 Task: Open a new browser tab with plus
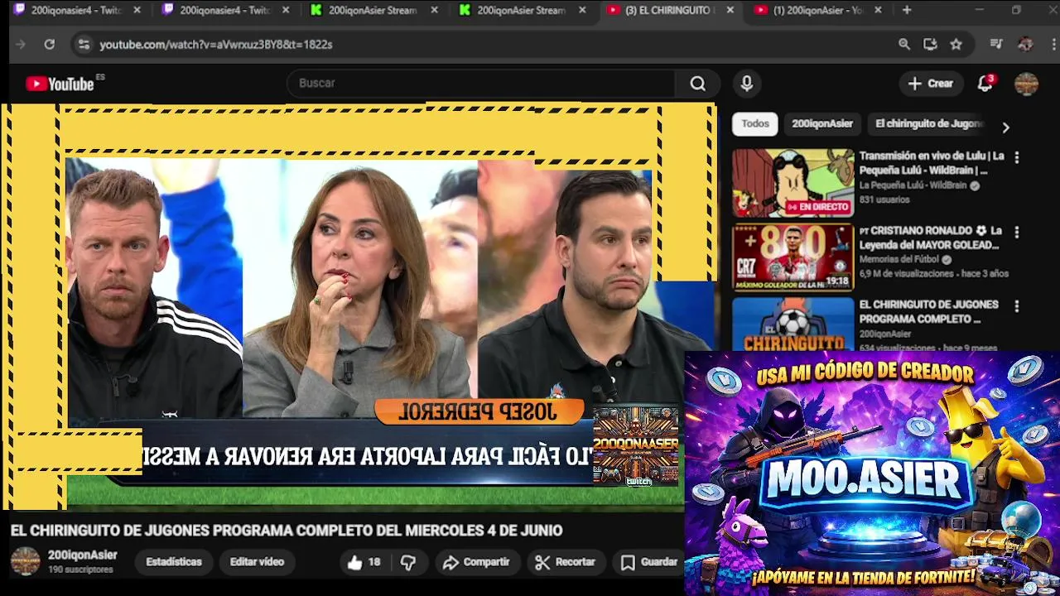[x=907, y=10]
